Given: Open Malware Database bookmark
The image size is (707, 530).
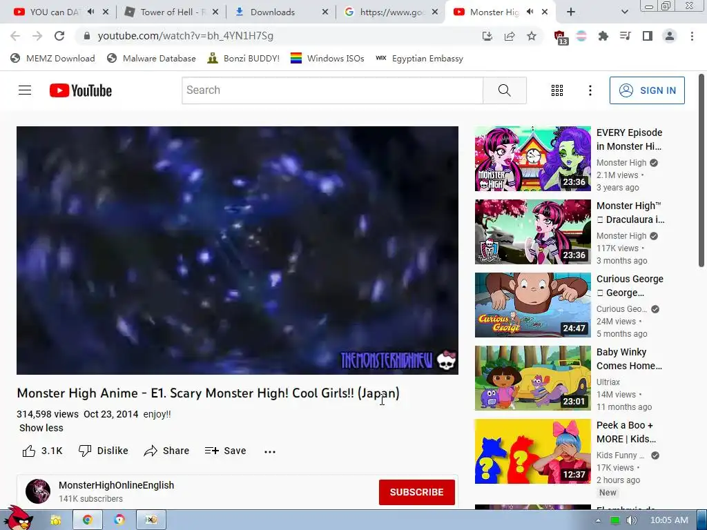Looking at the screenshot, I should pos(151,59).
